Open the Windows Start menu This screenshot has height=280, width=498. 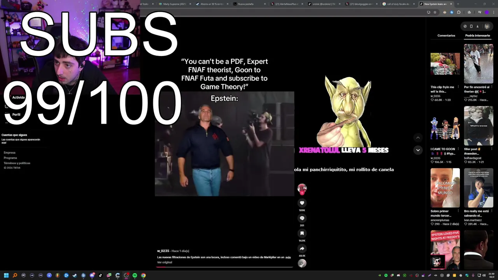click(x=6, y=275)
